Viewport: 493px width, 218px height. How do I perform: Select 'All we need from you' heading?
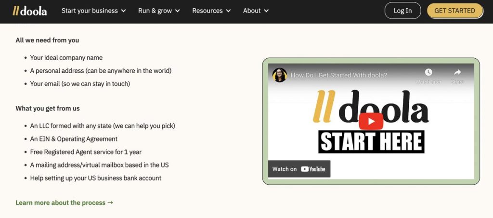point(47,40)
